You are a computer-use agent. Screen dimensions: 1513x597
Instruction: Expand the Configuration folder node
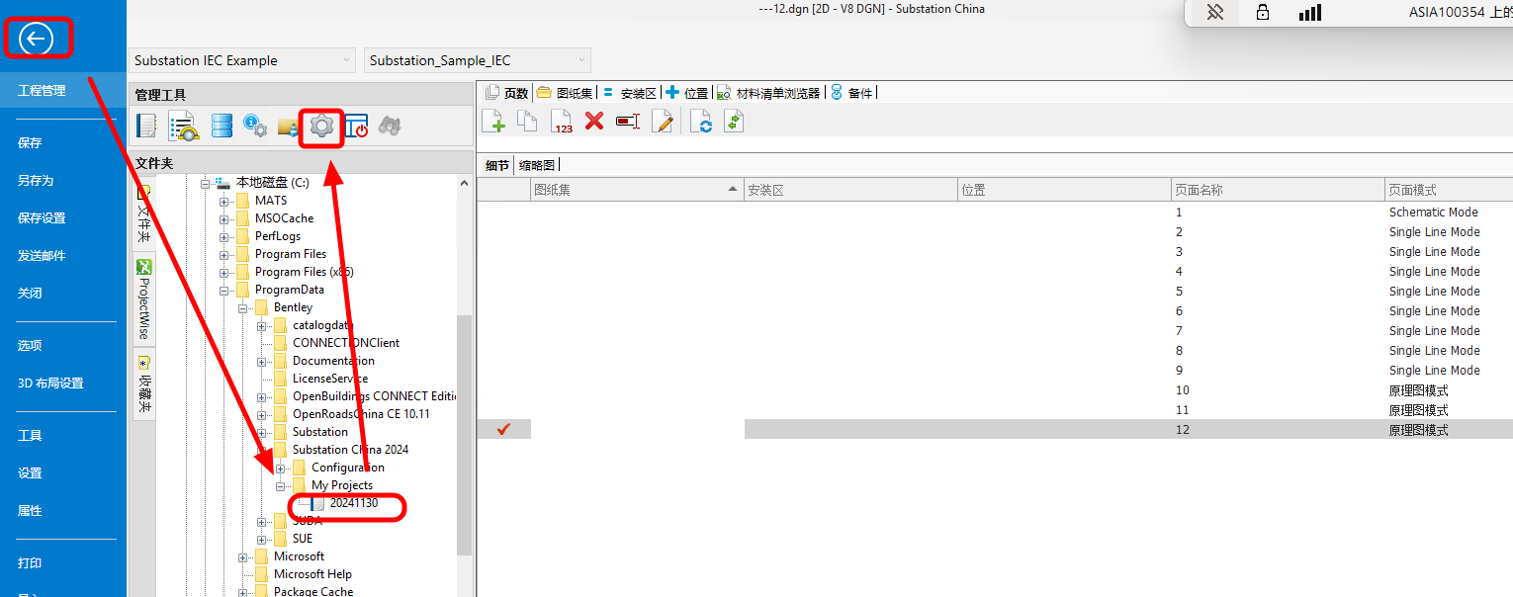click(x=281, y=468)
